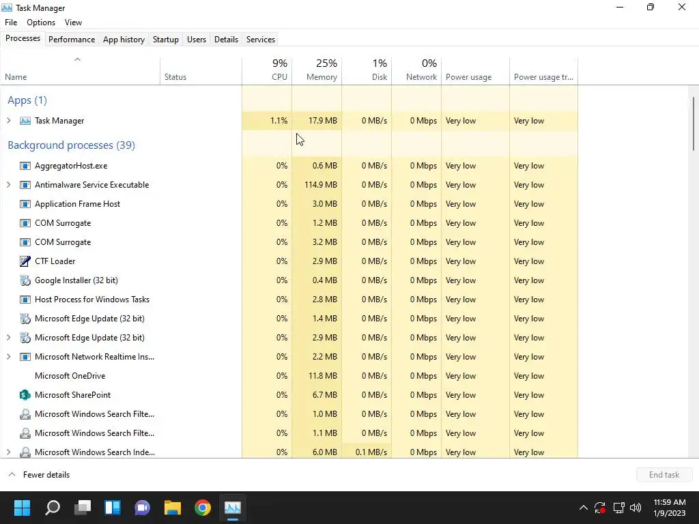Image resolution: width=699 pixels, height=524 pixels.
Task: Collapse view with Fewer details chevron
Action: (12, 475)
